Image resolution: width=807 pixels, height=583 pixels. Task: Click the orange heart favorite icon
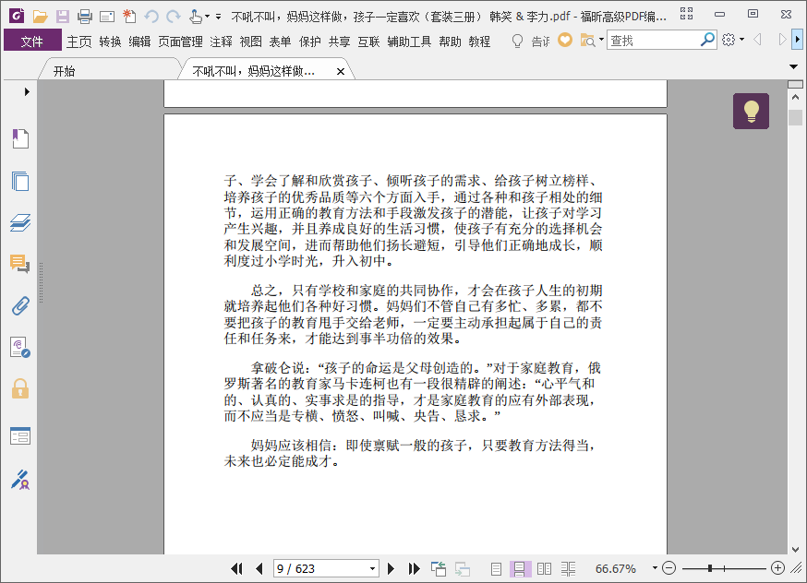[565, 40]
